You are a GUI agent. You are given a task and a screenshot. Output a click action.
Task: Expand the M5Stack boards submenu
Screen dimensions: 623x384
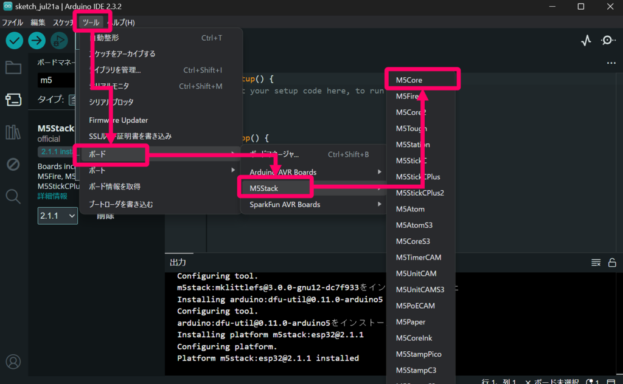(x=314, y=188)
